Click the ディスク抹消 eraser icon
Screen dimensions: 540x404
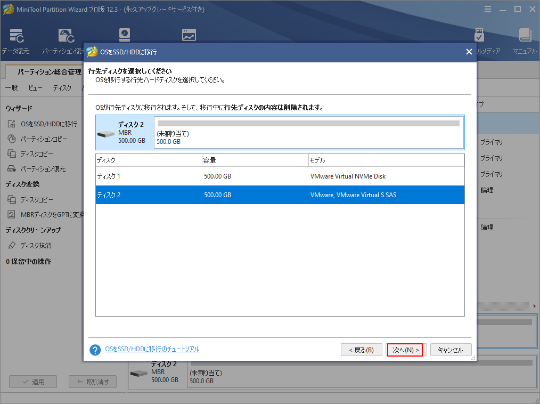(x=12, y=245)
